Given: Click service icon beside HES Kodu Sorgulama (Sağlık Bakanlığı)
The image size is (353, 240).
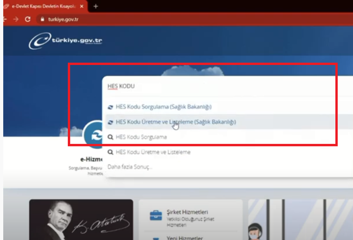Looking at the screenshot, I should (111, 107).
